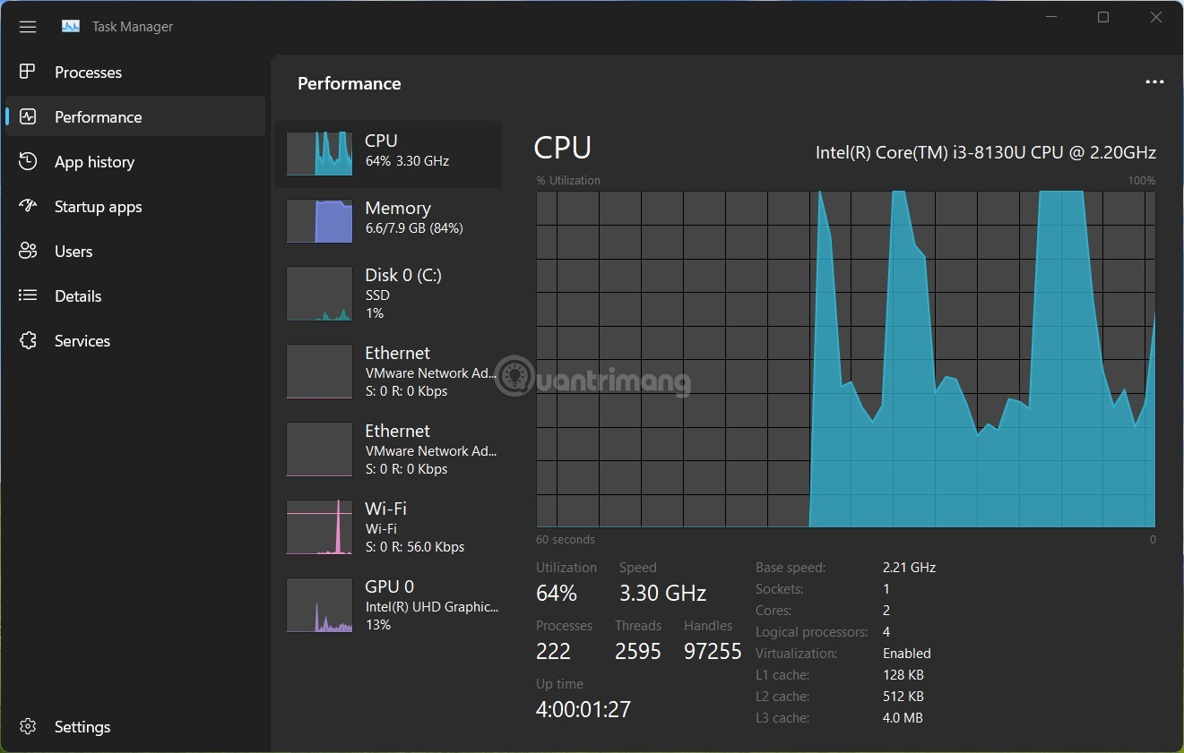Click the Processes grid icon
1184x753 pixels.
tap(28, 72)
